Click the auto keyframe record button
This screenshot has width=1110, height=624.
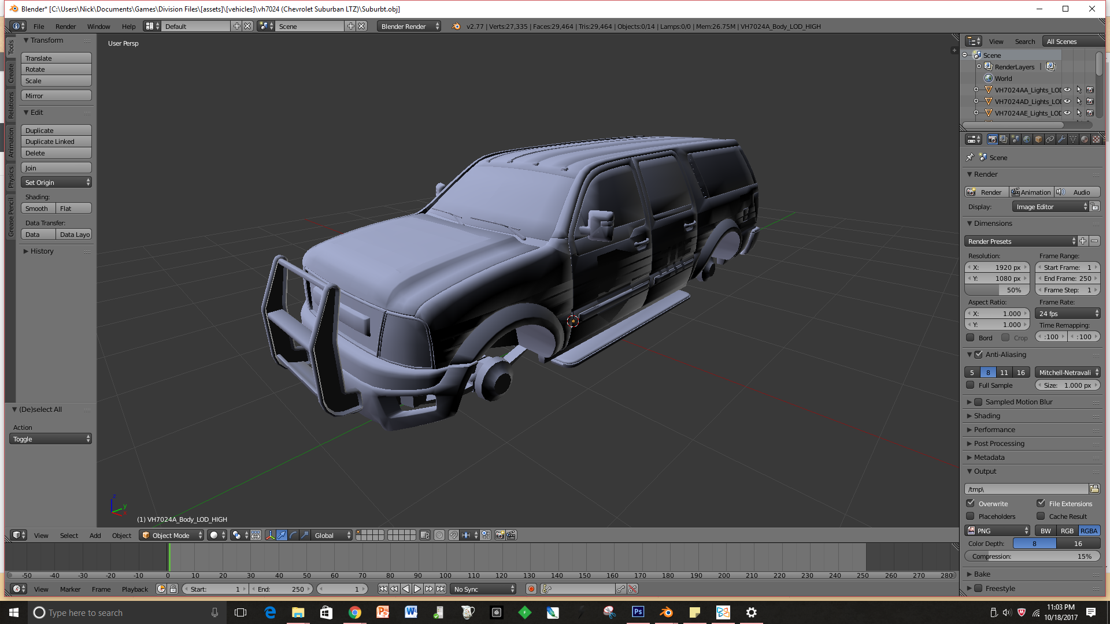pyautogui.click(x=531, y=589)
